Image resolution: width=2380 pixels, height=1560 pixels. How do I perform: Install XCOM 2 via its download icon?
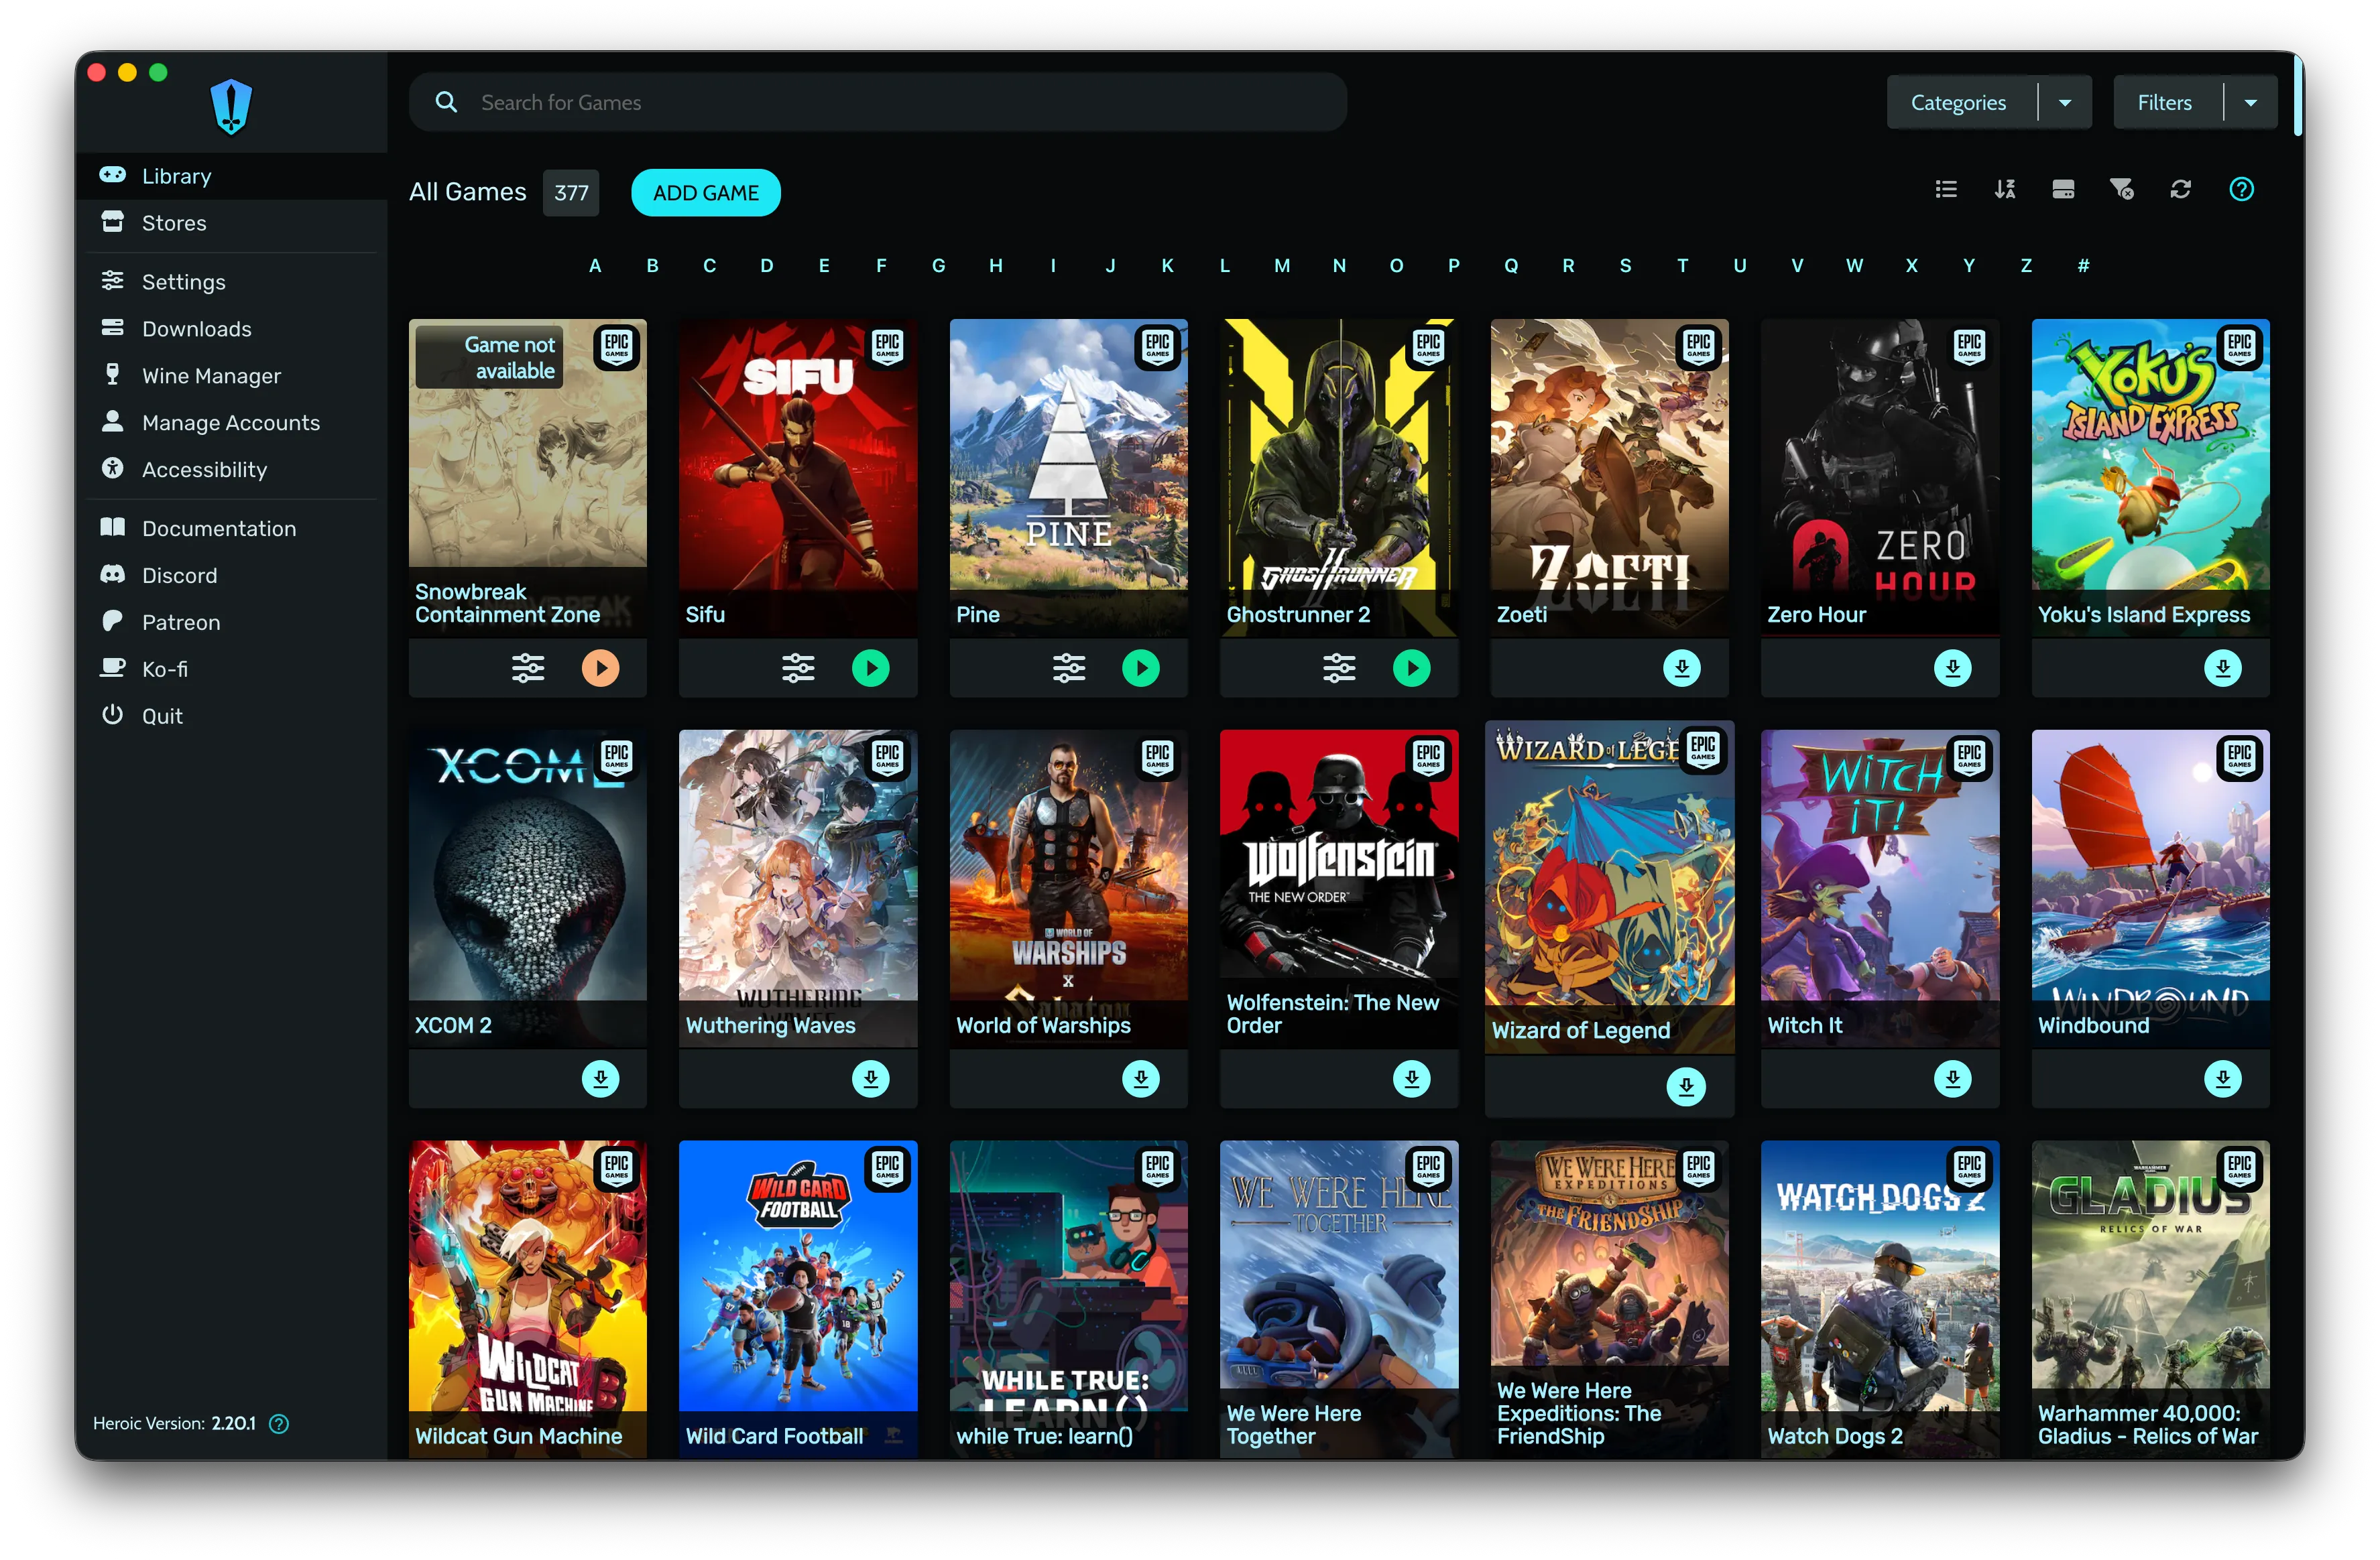600,1078
